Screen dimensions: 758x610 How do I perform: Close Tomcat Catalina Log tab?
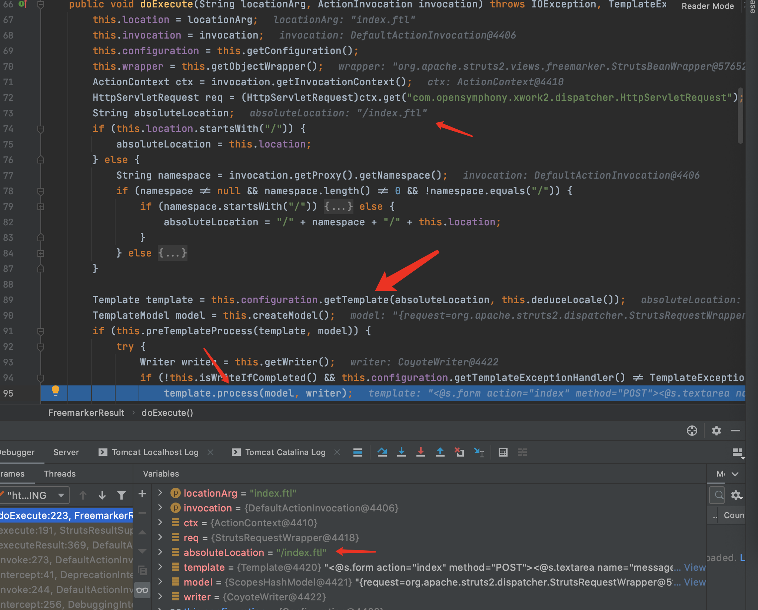[x=337, y=452]
